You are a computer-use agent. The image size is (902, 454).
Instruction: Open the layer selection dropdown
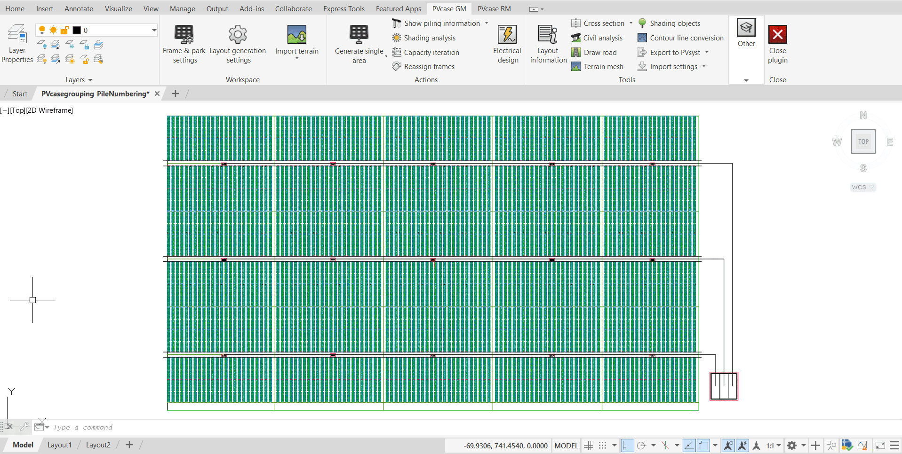pyautogui.click(x=153, y=30)
